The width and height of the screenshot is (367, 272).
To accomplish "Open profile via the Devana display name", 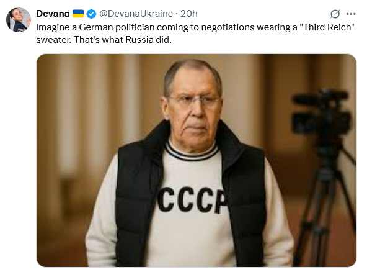I will click(x=53, y=14).
